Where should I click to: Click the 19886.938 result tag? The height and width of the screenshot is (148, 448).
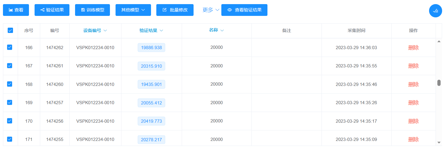coord(151,48)
